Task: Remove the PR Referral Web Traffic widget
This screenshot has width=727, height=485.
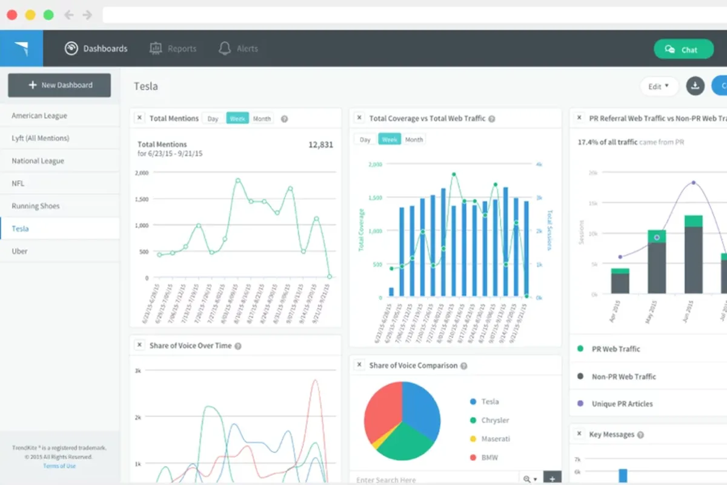Action: [580, 118]
